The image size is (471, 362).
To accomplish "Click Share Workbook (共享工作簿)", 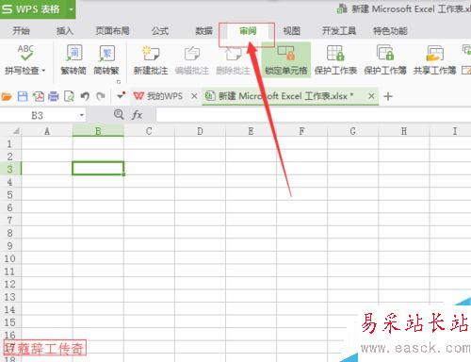I will coord(435,59).
